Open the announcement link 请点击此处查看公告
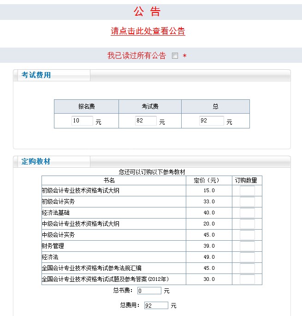This screenshot has width=302, height=316. click(x=148, y=31)
